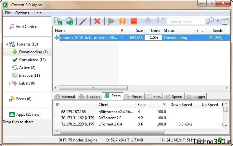Click the Move Up Queue arrow icon

point(148,21)
